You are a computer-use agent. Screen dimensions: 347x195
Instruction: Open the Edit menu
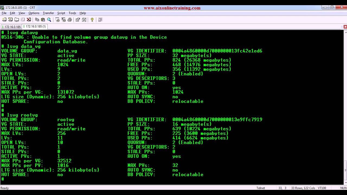click(12, 13)
